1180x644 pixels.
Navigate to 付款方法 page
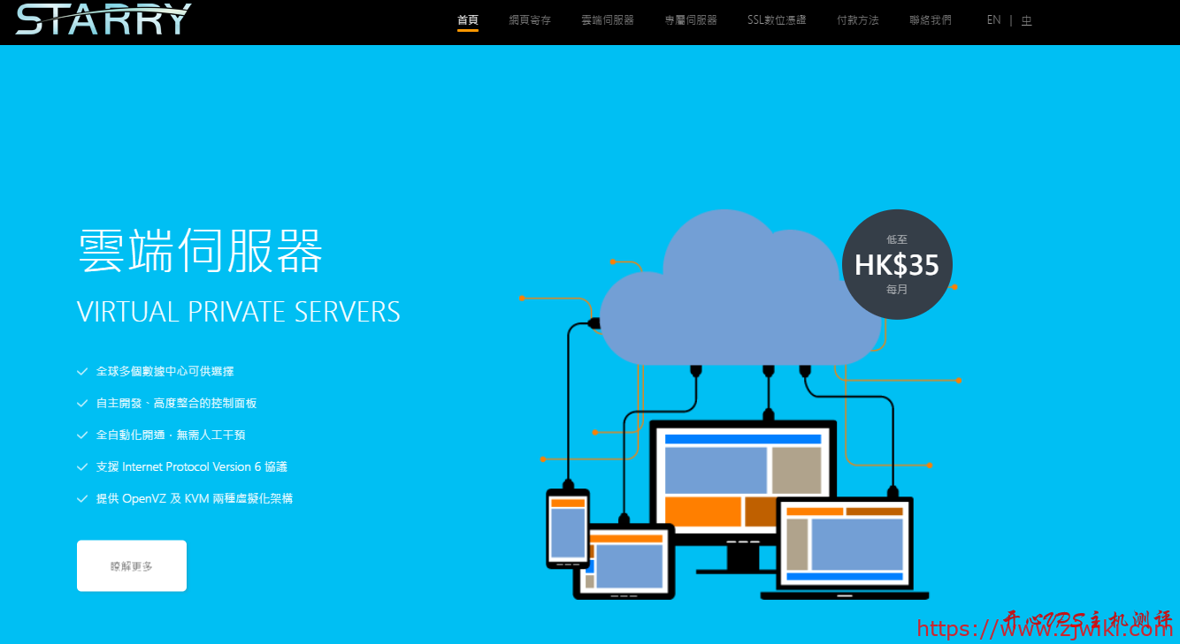[858, 20]
